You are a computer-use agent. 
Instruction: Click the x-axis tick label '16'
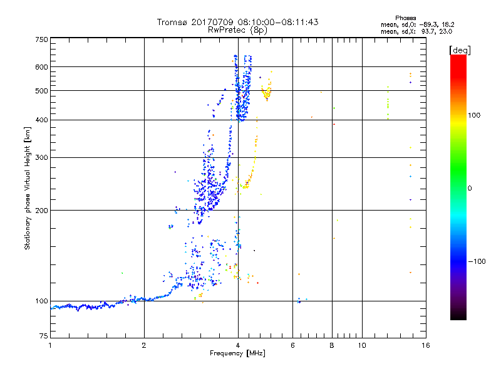point(426,345)
